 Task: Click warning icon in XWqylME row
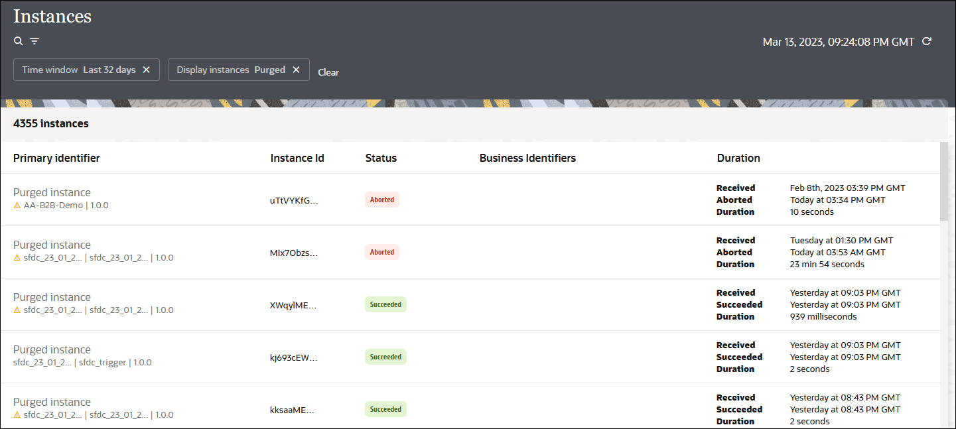[x=17, y=310]
